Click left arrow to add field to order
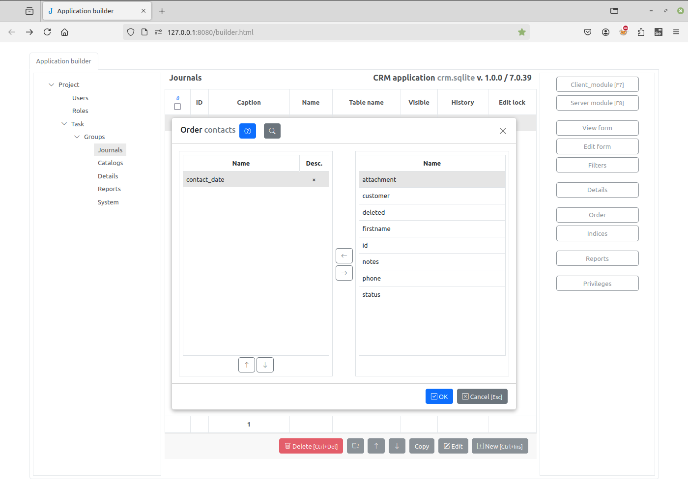This screenshot has width=688, height=485. click(344, 256)
